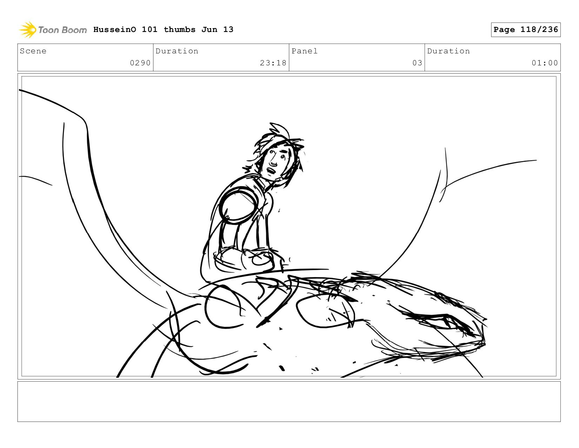Click scene number '0290'

(140, 63)
